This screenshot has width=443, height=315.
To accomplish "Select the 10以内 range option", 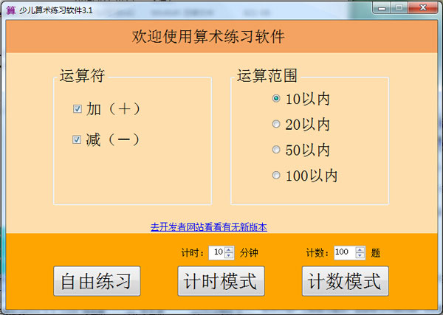I will [x=277, y=98].
